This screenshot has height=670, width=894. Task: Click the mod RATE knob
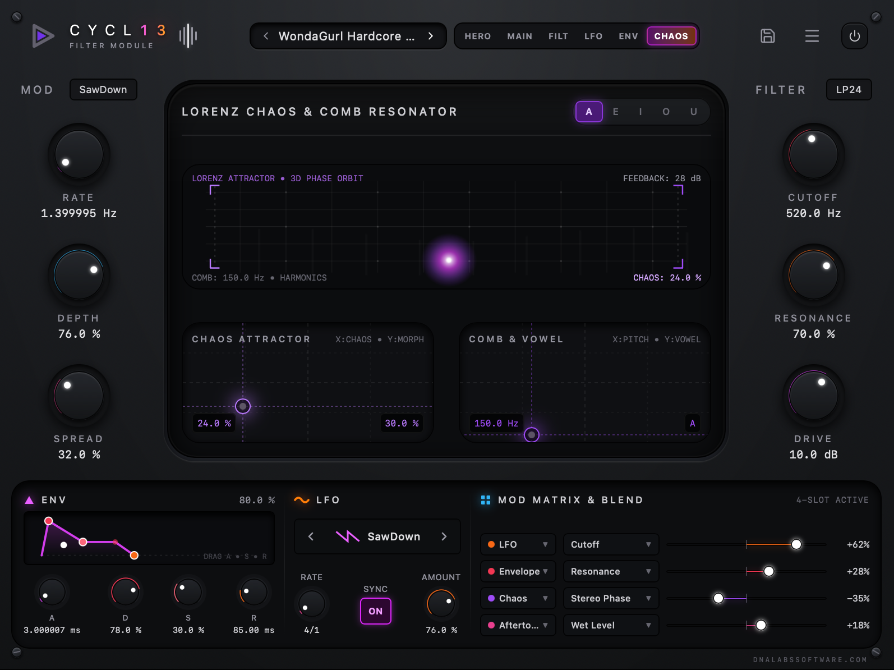coord(79,154)
